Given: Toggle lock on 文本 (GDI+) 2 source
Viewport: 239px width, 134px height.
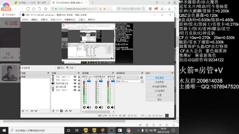Looking at the screenshot, I should 79,80.
